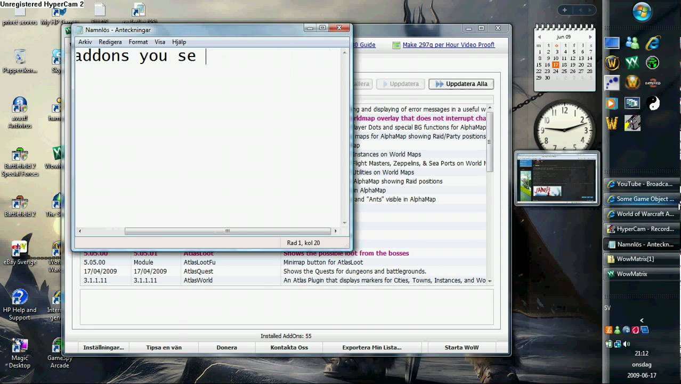Open GameSpy Arcade desktop icon

click(59, 353)
